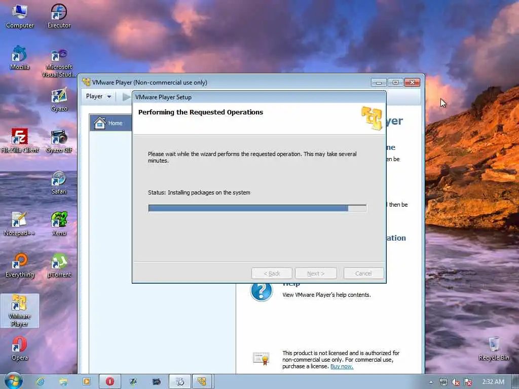The width and height of the screenshot is (519, 389).
Task: Select the Xenu desktop icon
Action: point(59,224)
